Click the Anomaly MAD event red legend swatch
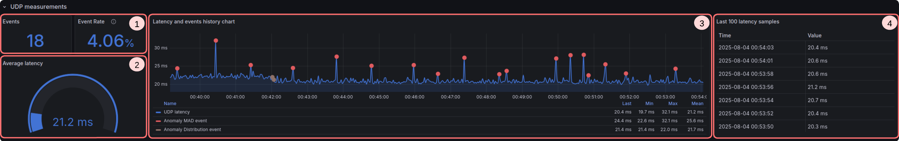The height and width of the screenshot is (141, 899). pyautogui.click(x=158, y=121)
